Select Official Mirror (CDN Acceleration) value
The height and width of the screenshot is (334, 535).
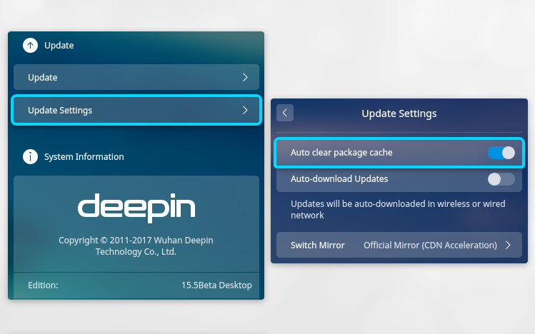point(430,245)
